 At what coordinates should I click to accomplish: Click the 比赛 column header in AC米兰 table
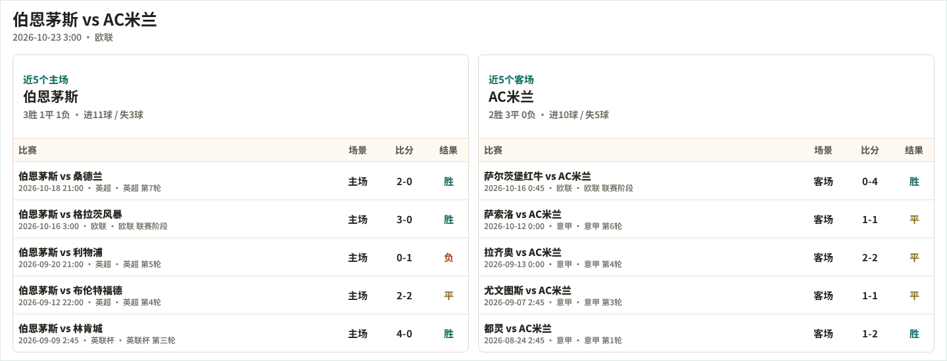pyautogui.click(x=493, y=150)
